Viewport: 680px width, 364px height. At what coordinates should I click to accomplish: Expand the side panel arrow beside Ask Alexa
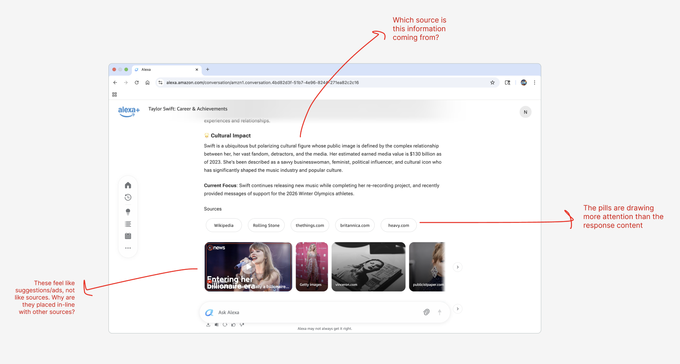[458, 309]
